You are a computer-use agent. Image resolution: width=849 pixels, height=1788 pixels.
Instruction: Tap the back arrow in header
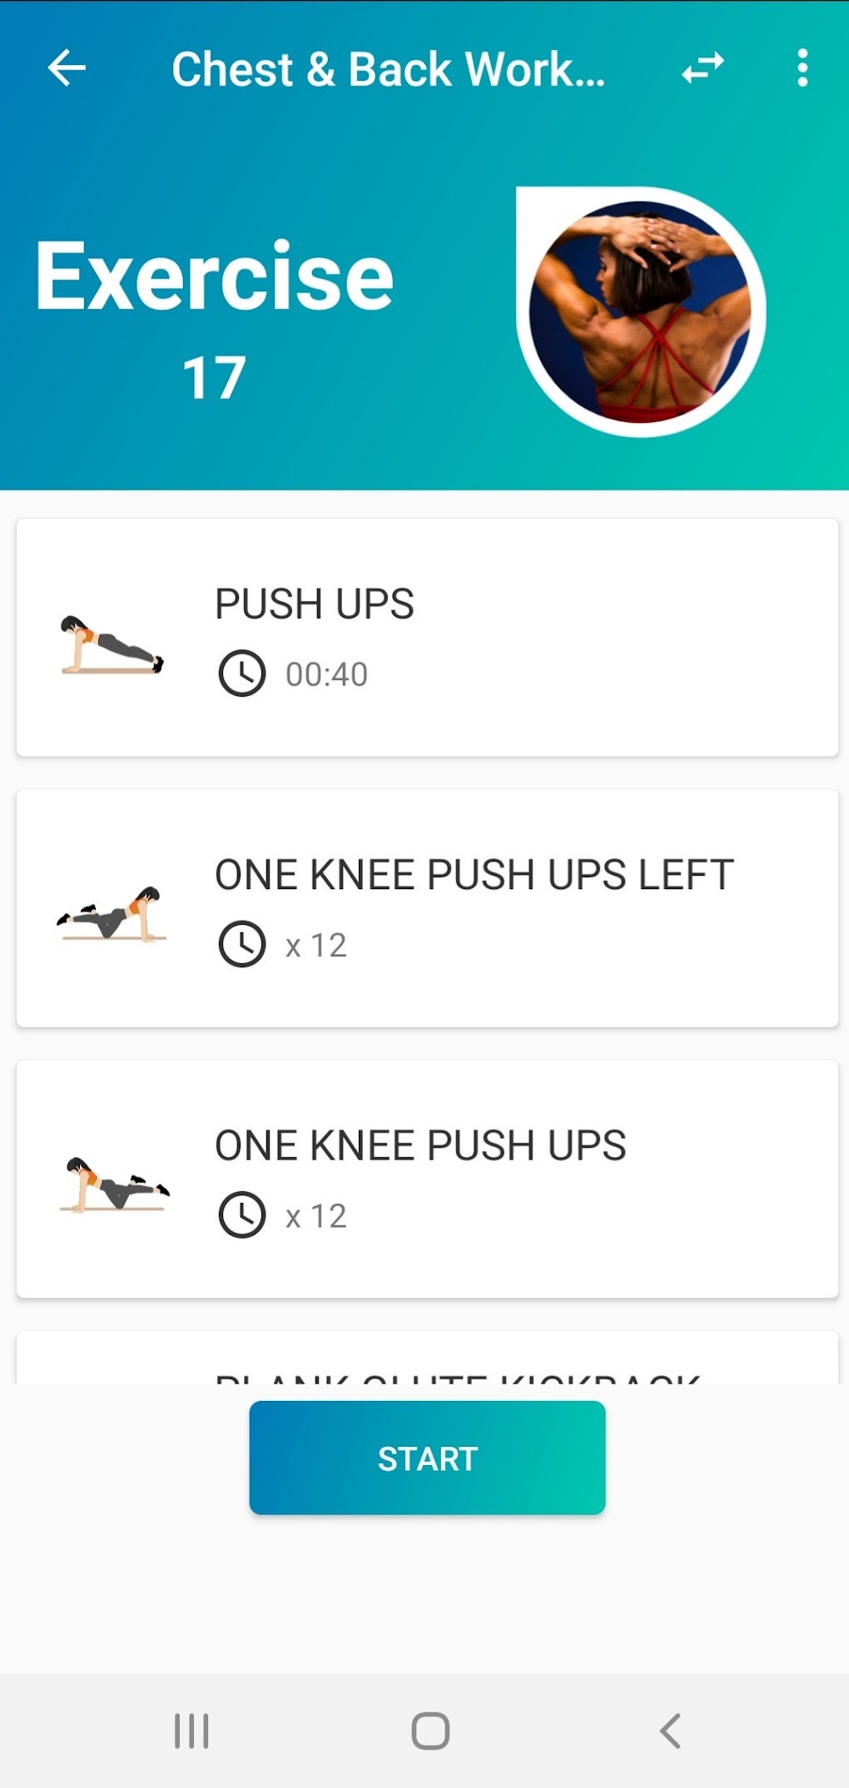click(67, 68)
